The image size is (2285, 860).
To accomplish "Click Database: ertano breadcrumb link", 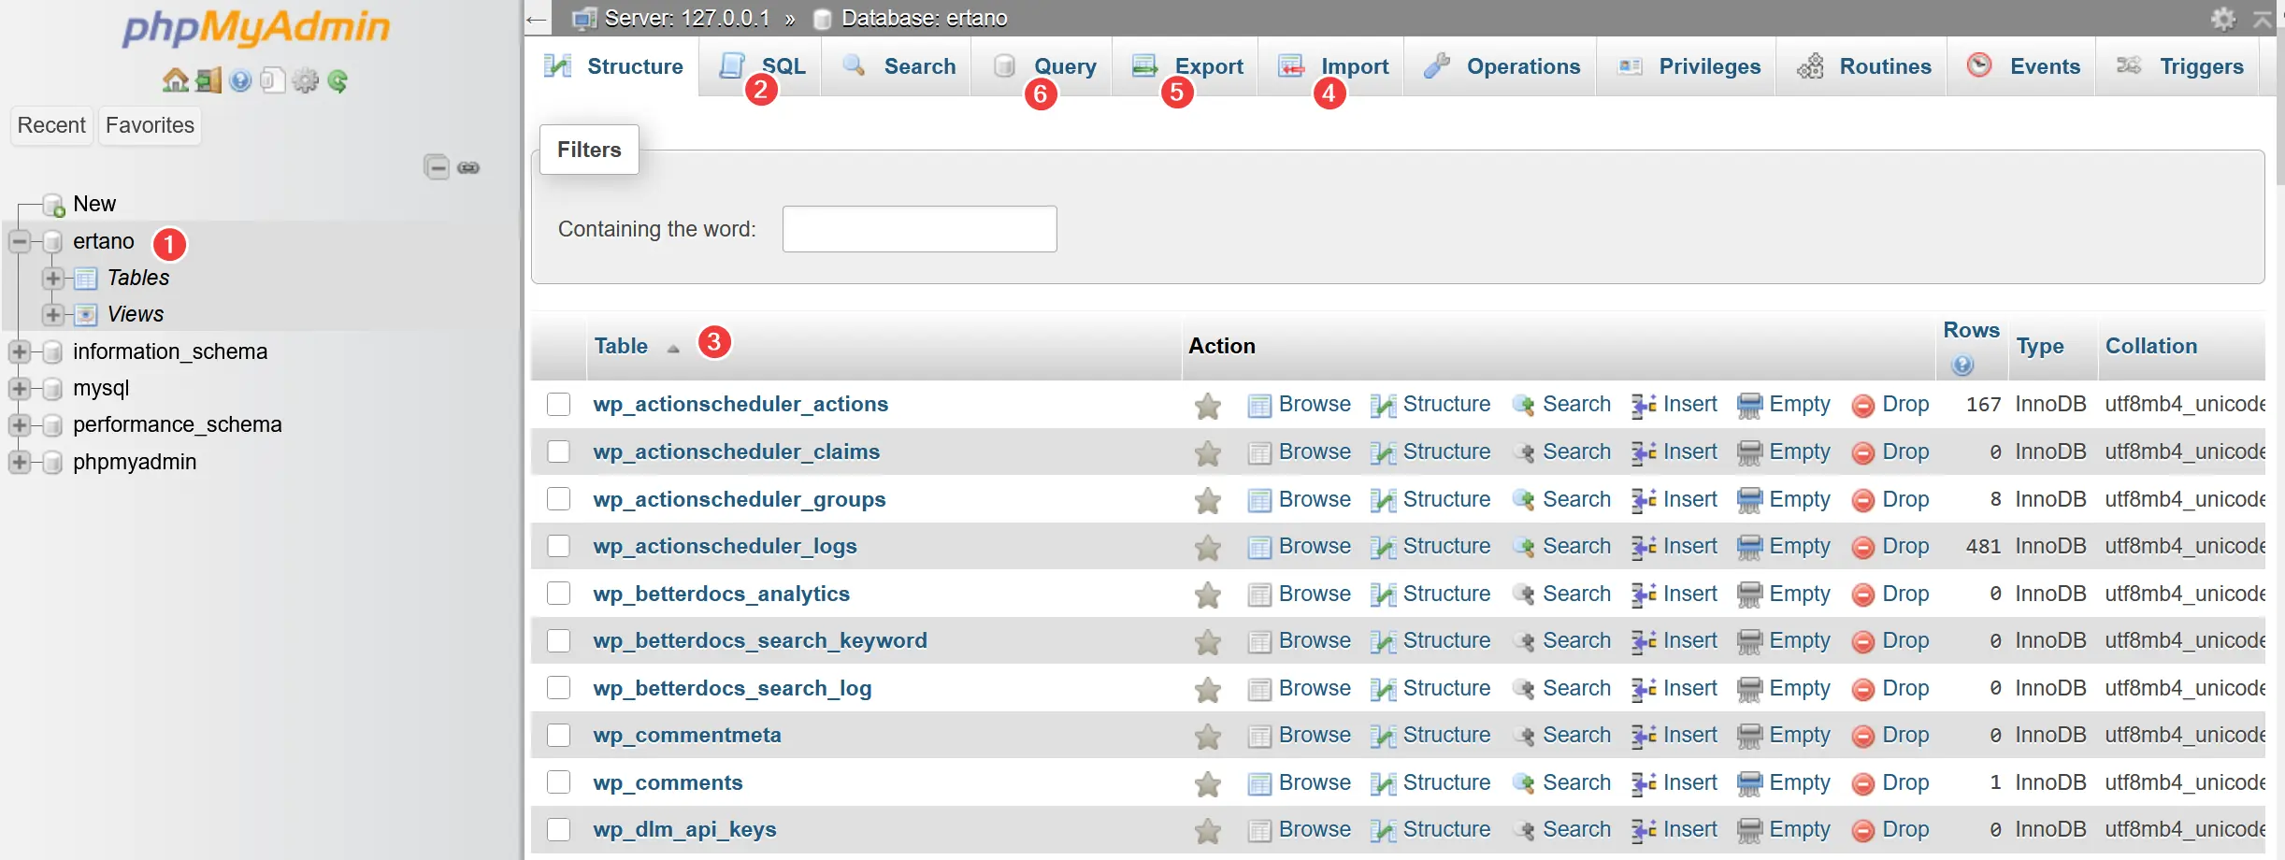I will click(925, 19).
